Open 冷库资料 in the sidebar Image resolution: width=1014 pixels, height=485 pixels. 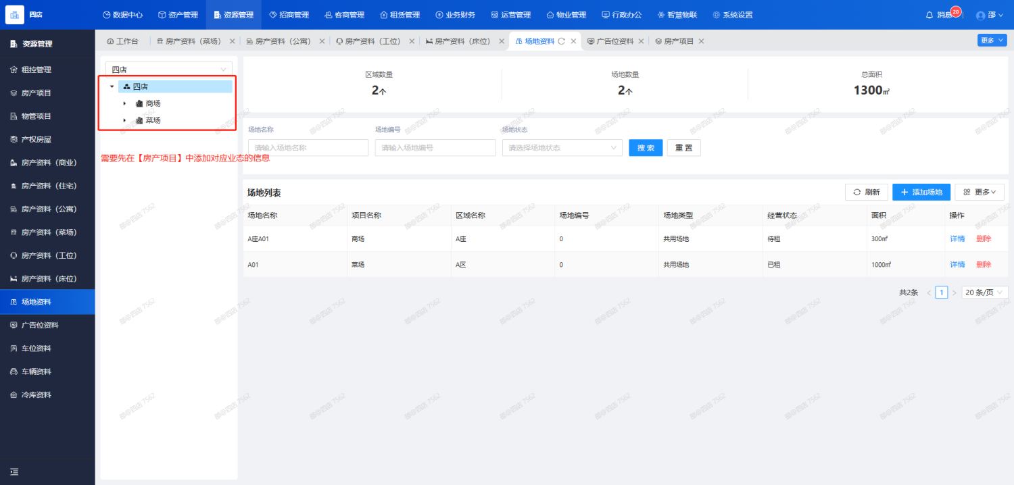pos(47,394)
